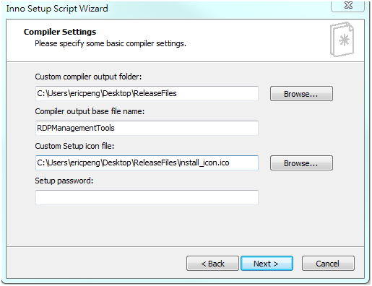This screenshot has width=372, height=286.
Task: Click the custom compiler output folder field
Action: click(x=147, y=93)
